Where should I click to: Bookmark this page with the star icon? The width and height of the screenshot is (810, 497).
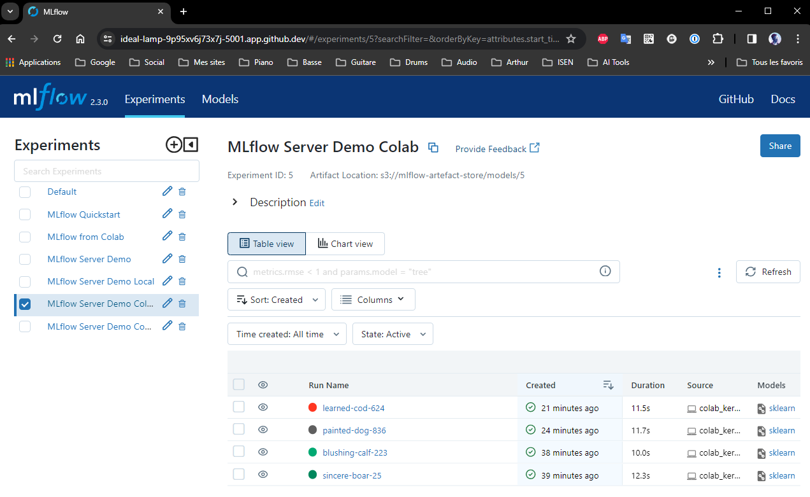571,39
